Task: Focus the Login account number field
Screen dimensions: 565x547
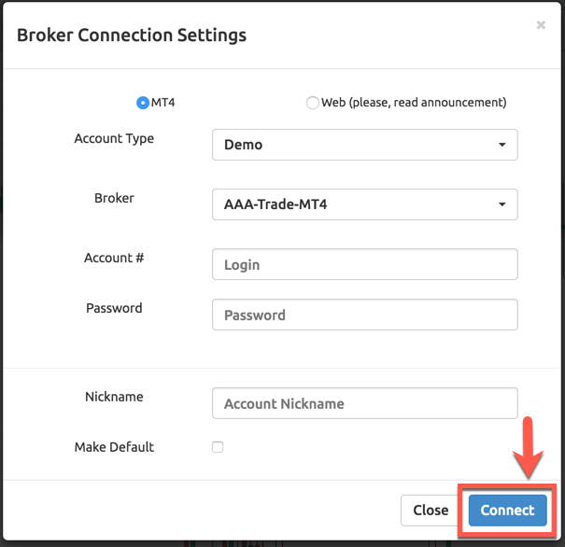Action: coord(364,264)
